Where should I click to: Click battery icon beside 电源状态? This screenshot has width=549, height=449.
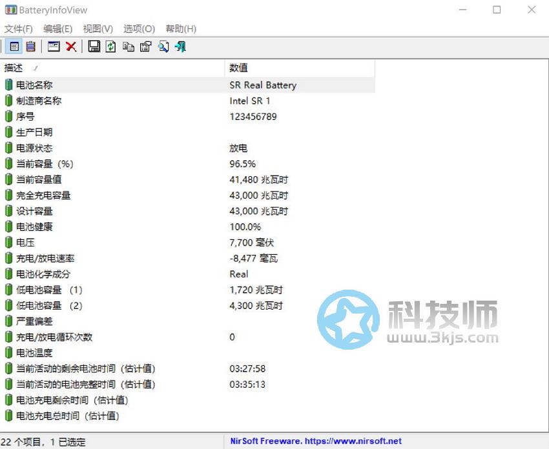pyautogui.click(x=9, y=148)
